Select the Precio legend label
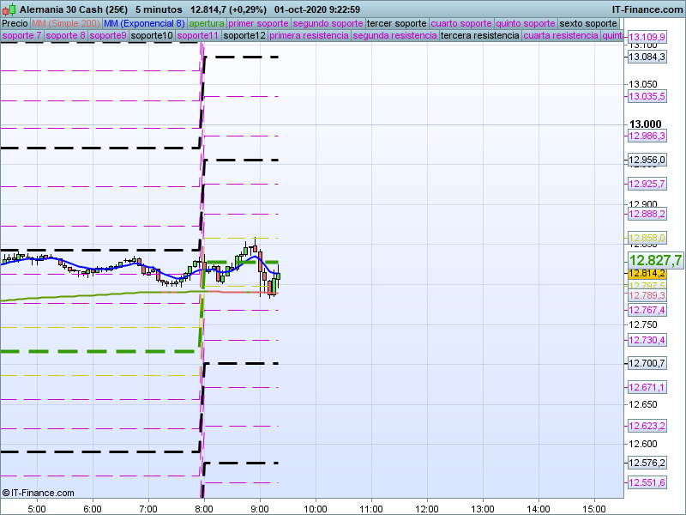The height and width of the screenshot is (515, 686). point(15,24)
